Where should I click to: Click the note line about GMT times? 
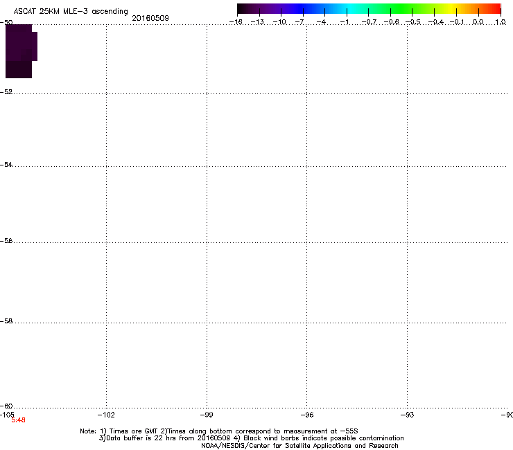pos(219,431)
